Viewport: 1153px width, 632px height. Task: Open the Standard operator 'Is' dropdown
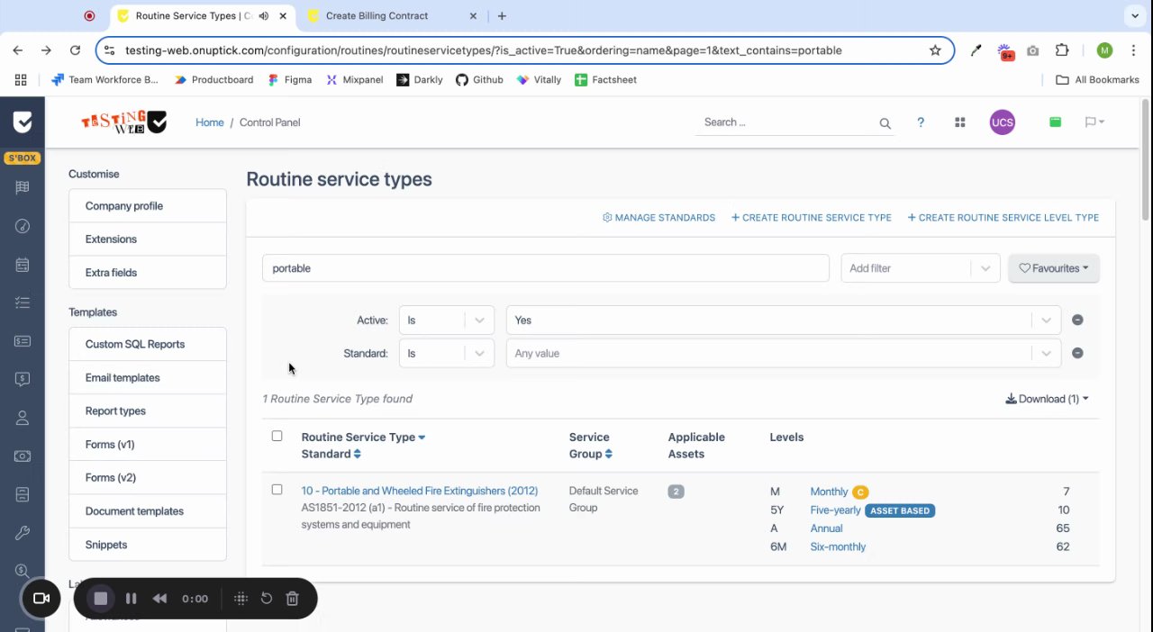click(447, 353)
